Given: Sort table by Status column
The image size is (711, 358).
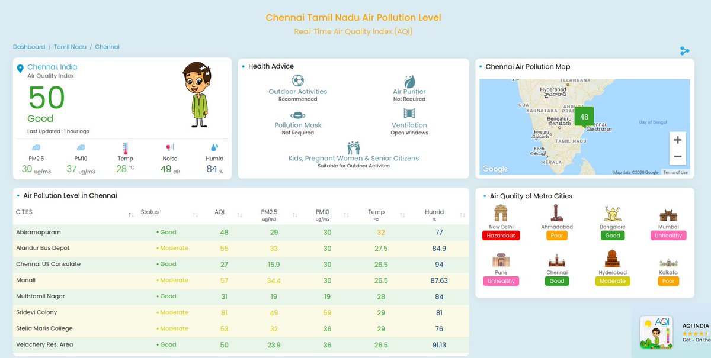Looking at the screenshot, I should pyautogui.click(x=196, y=215).
